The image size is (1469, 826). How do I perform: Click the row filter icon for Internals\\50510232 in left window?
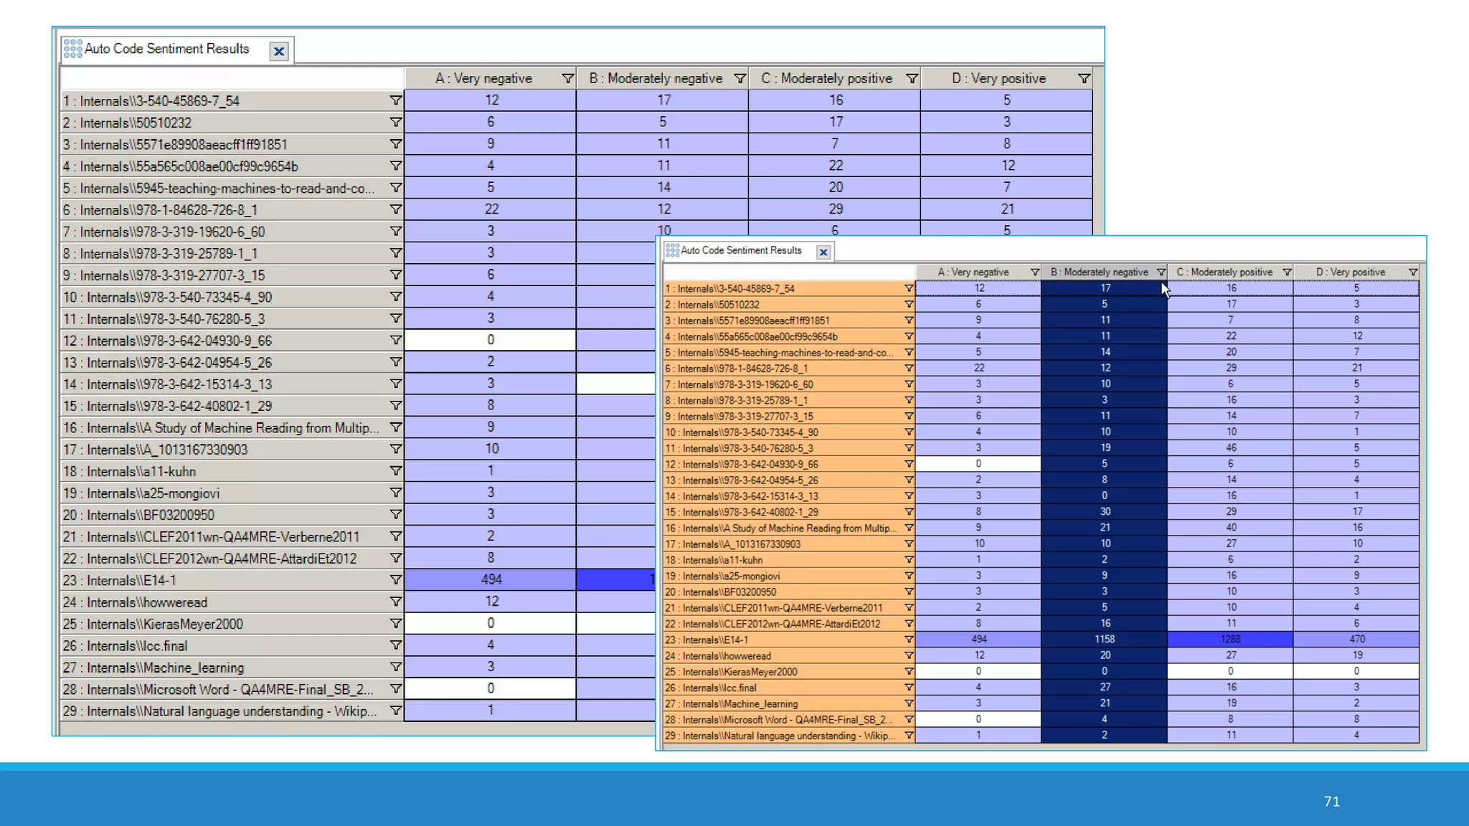coord(395,123)
